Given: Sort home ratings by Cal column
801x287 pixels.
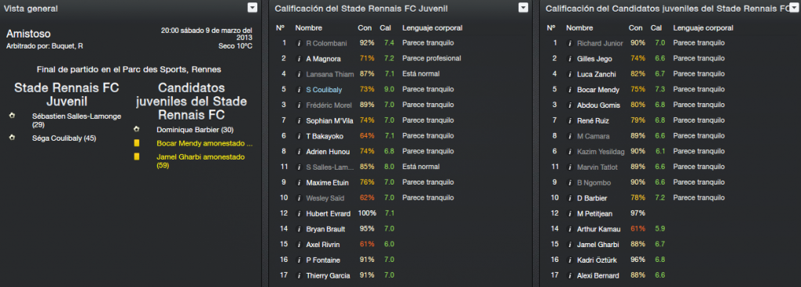Looking at the screenshot, I should [x=385, y=28].
